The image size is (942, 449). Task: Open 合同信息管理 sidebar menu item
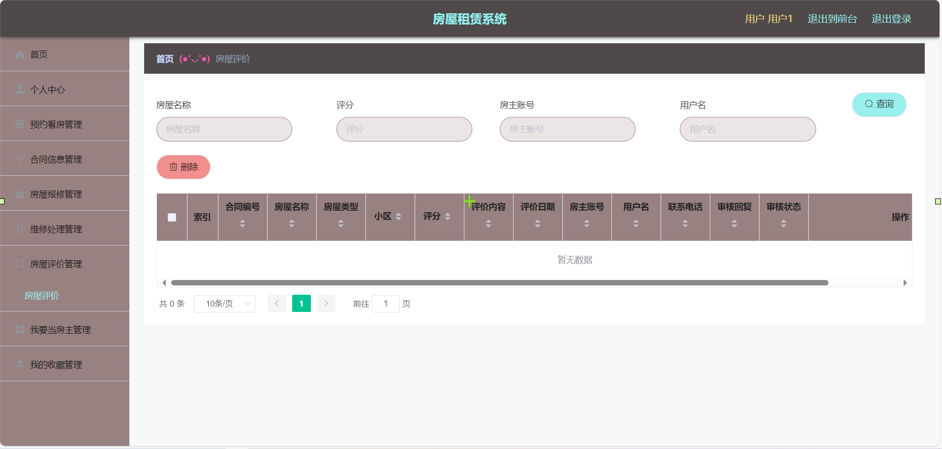pyautogui.click(x=64, y=159)
